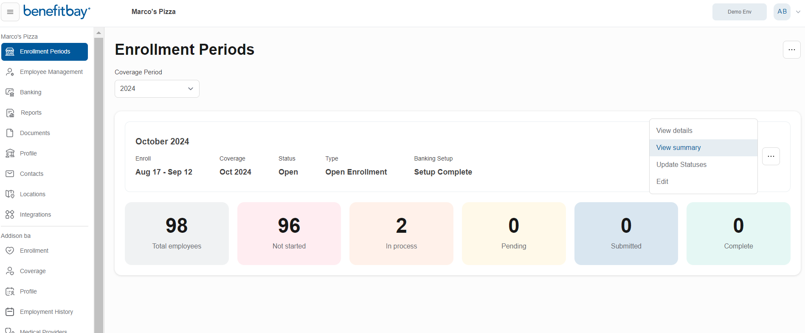Click the AB user avatar button
The height and width of the screenshot is (333, 805).
click(782, 12)
